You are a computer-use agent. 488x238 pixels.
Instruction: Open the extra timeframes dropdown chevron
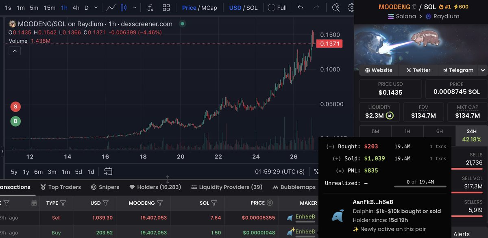point(95,7)
